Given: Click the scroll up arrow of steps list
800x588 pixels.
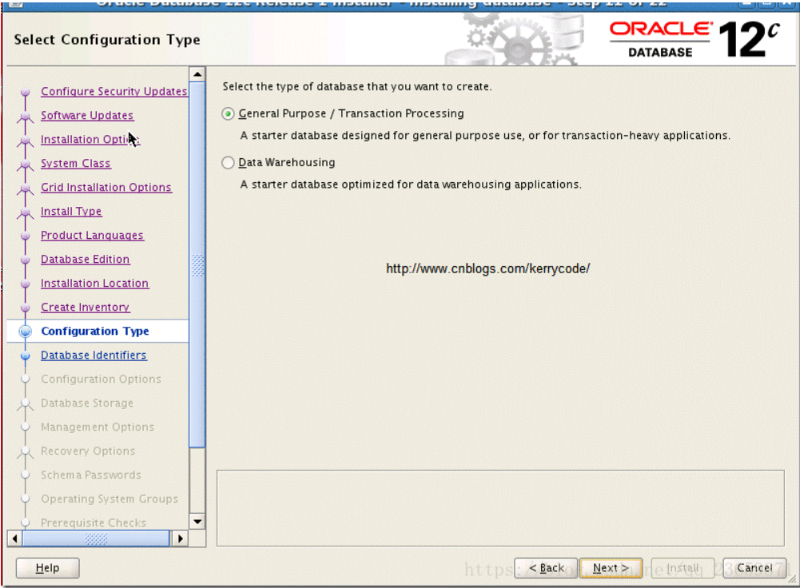Looking at the screenshot, I should [197, 74].
